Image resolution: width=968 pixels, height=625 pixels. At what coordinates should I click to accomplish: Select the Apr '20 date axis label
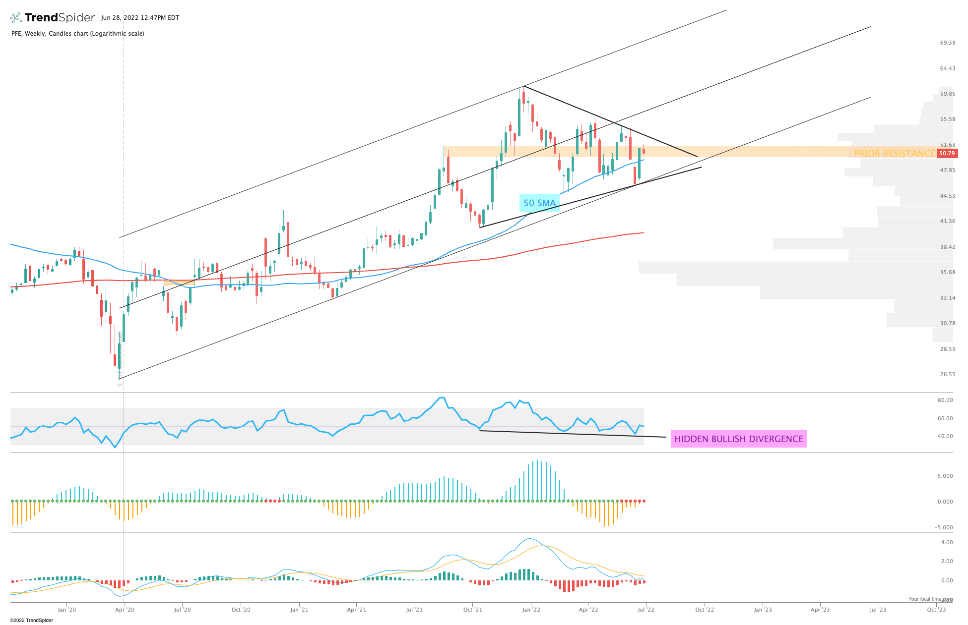(125, 609)
